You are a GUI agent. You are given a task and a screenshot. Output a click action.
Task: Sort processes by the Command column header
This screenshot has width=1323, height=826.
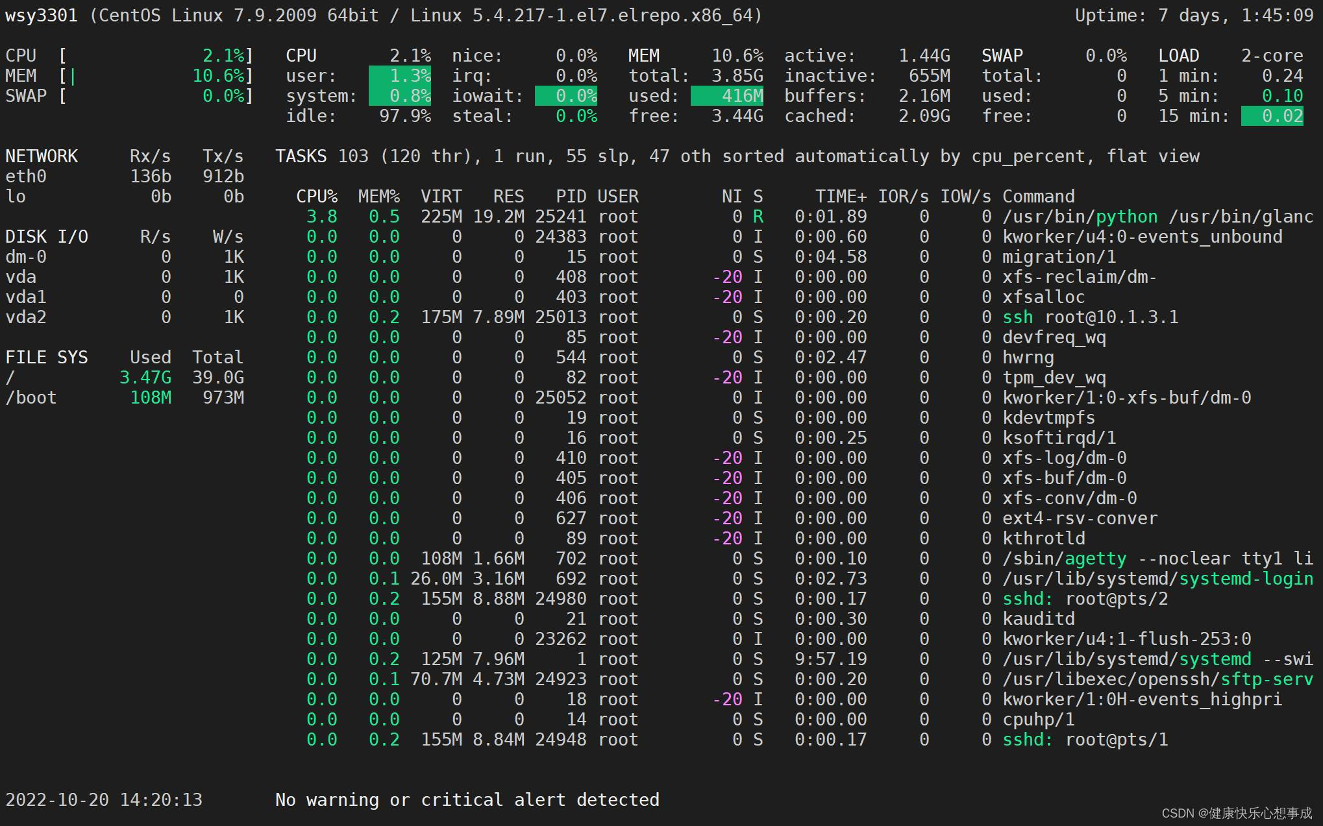click(1036, 196)
